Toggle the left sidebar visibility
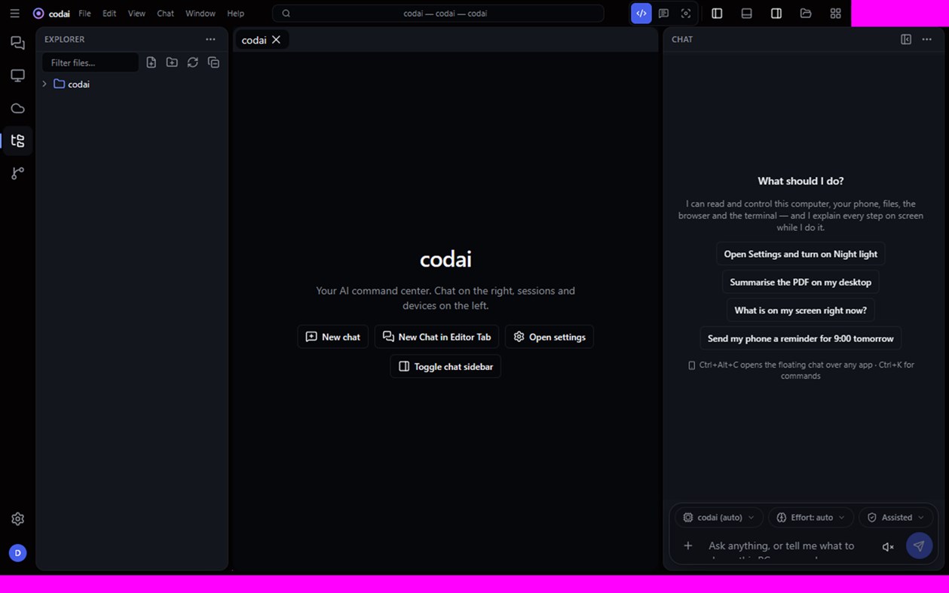 coord(717,14)
